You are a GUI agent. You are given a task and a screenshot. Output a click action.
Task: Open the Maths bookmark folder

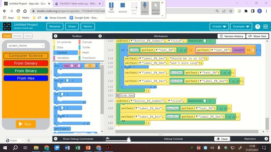[24, 18]
